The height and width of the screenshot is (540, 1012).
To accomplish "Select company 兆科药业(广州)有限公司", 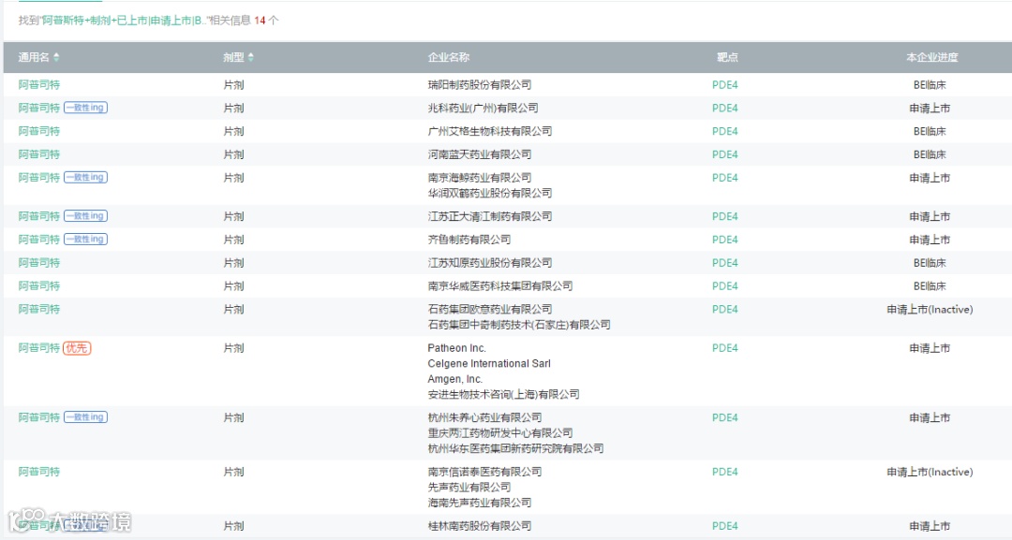I will click(483, 108).
